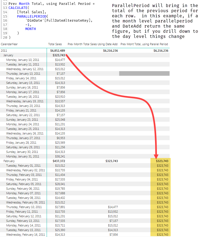Screen dimensions: 206x237
Task: Click February Total Sales value $437,372
Action: point(59,161)
